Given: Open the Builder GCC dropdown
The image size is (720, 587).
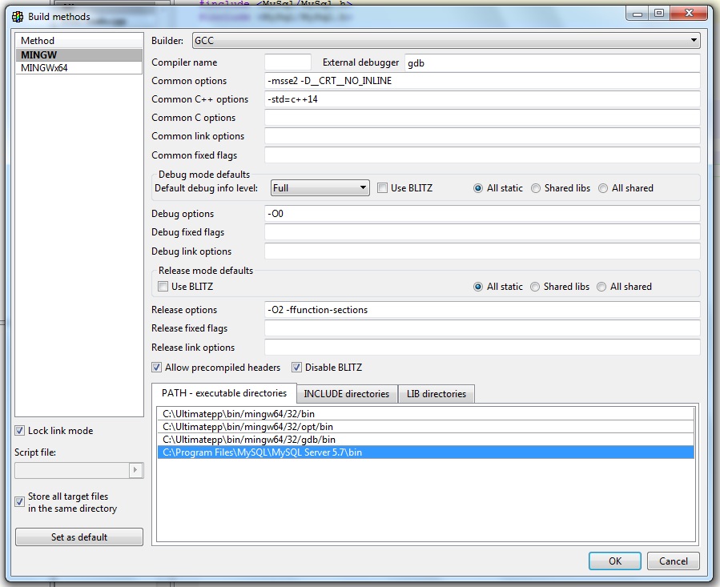Looking at the screenshot, I should pyautogui.click(x=444, y=41).
